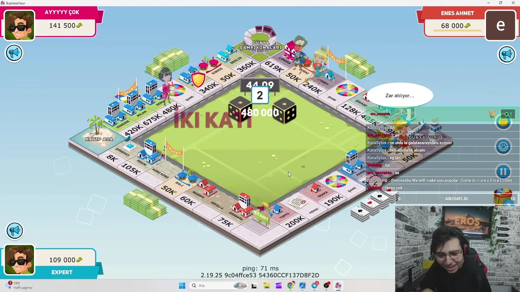Select EXPERT player avatar at bottom left

19,260
